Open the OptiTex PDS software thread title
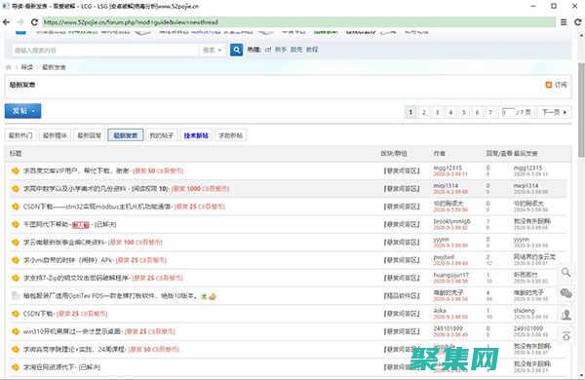The height and width of the screenshot is (380, 585). point(110,296)
